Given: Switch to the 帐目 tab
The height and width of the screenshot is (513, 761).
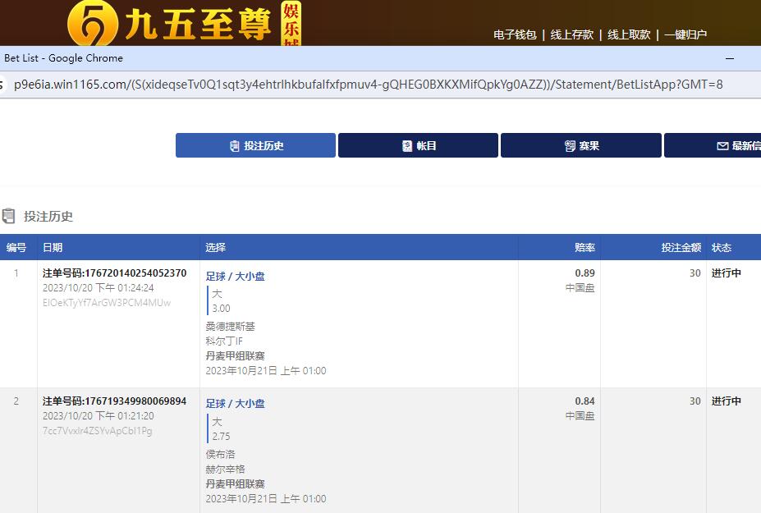Looking at the screenshot, I should [x=418, y=145].
